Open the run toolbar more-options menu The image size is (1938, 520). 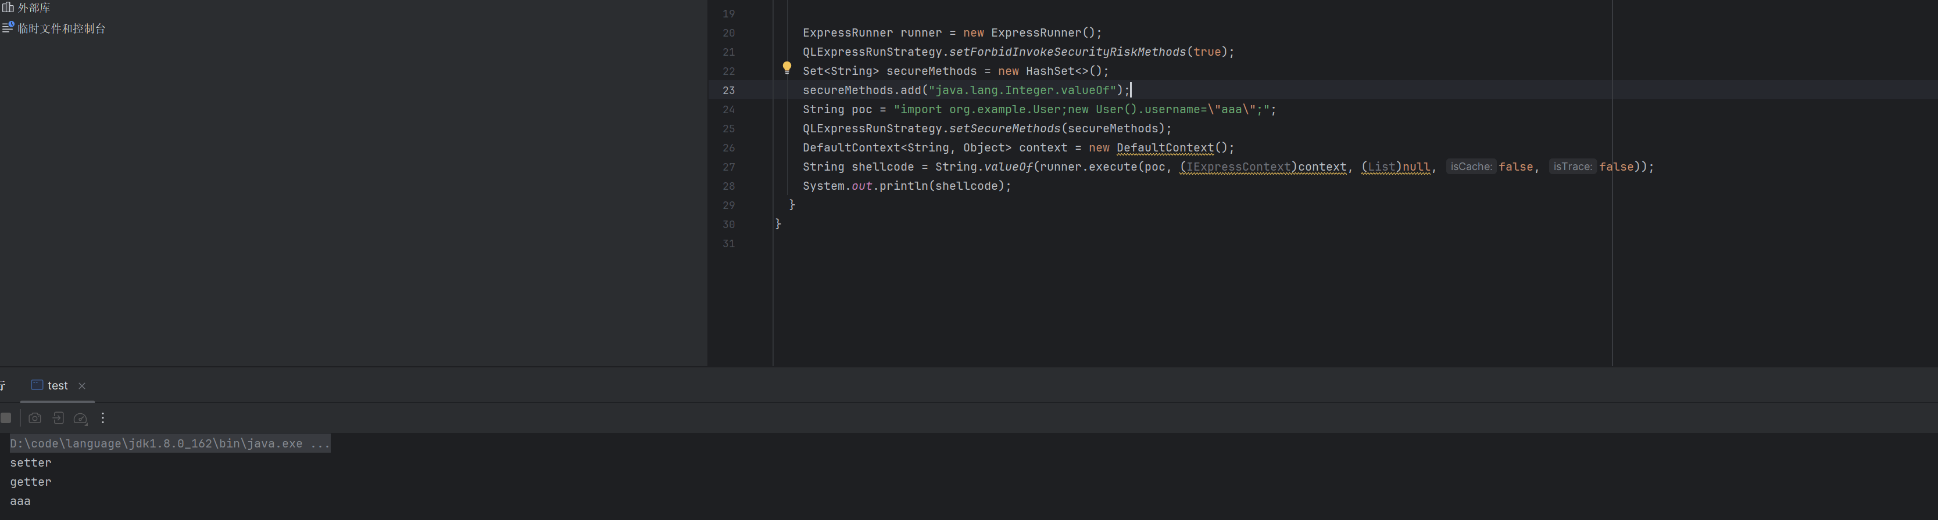click(x=103, y=418)
